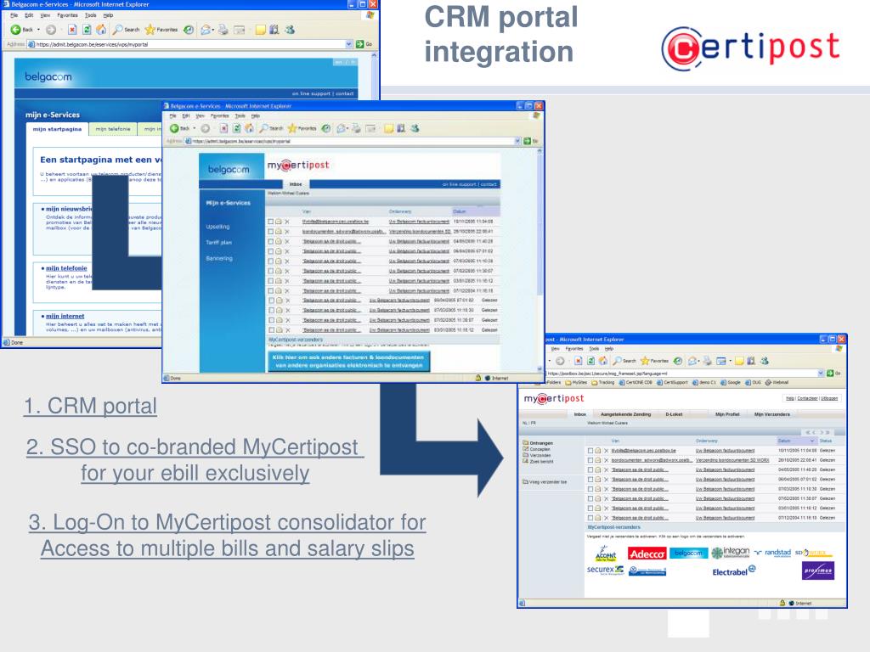
Task: Check the first message checkbox in the middle window
Action: pyautogui.click(x=271, y=222)
